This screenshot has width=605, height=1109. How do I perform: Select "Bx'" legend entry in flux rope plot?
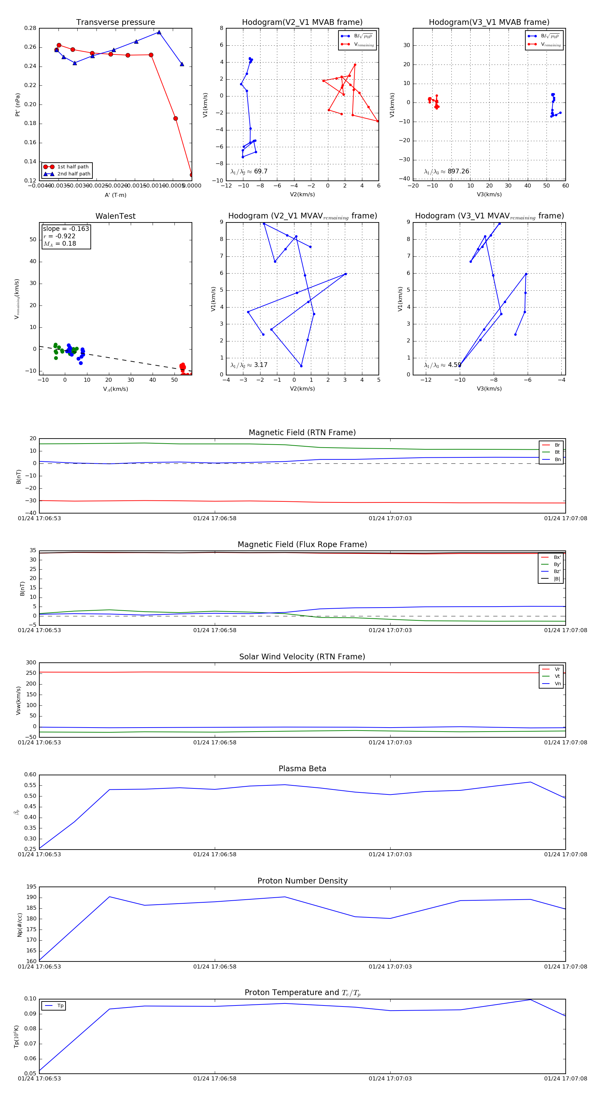tap(551, 557)
